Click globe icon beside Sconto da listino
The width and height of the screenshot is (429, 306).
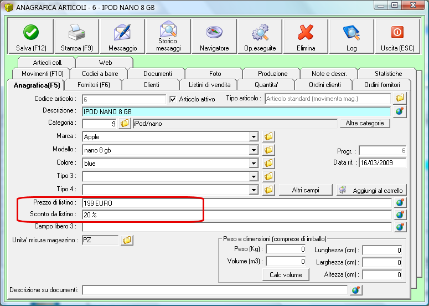coord(400,215)
